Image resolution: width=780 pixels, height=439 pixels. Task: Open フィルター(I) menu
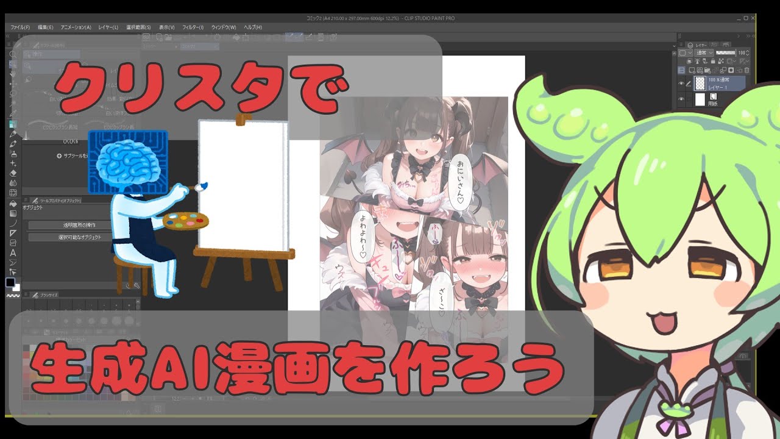click(193, 27)
